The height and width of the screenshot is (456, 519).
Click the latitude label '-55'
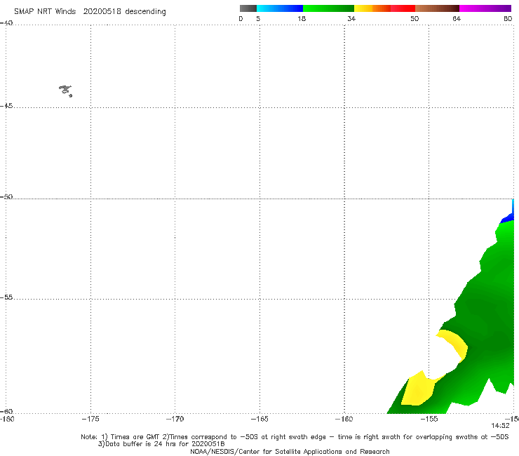pos(6,297)
